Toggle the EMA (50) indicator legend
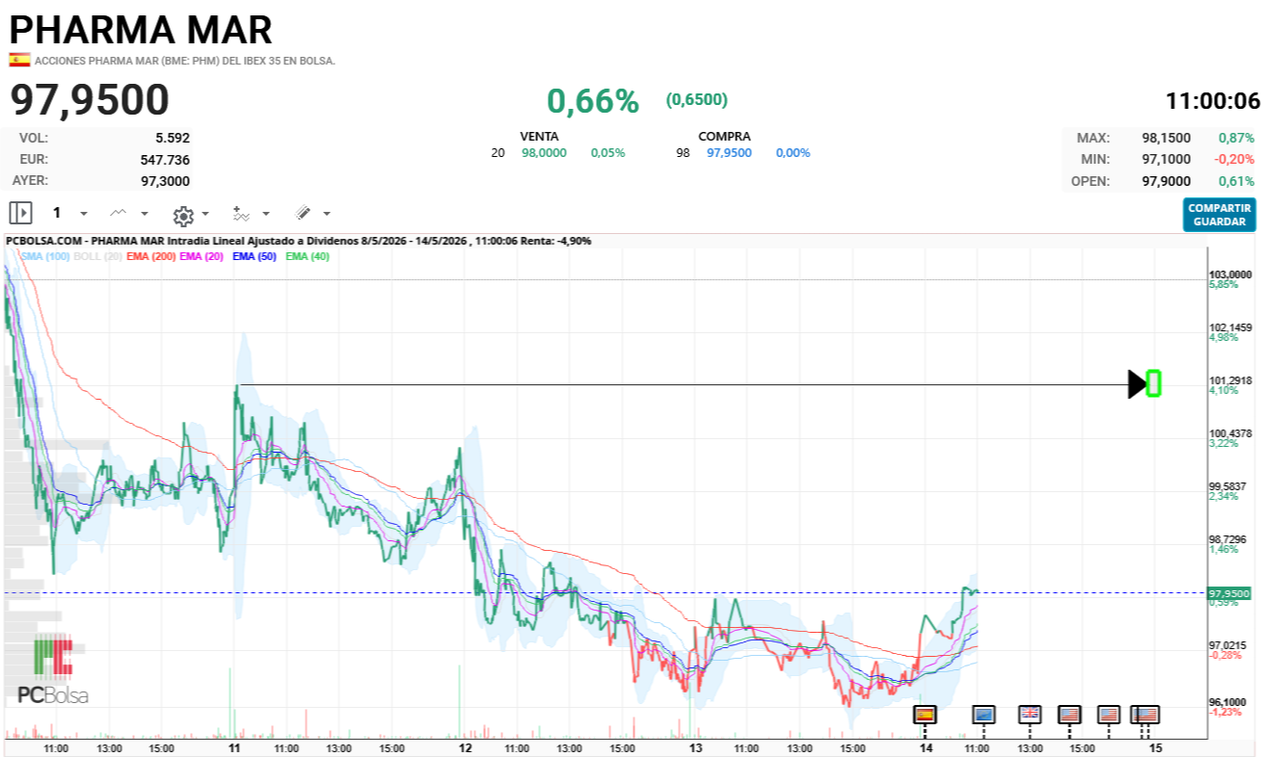Viewport: 1266px width, 757px height. pos(256,256)
